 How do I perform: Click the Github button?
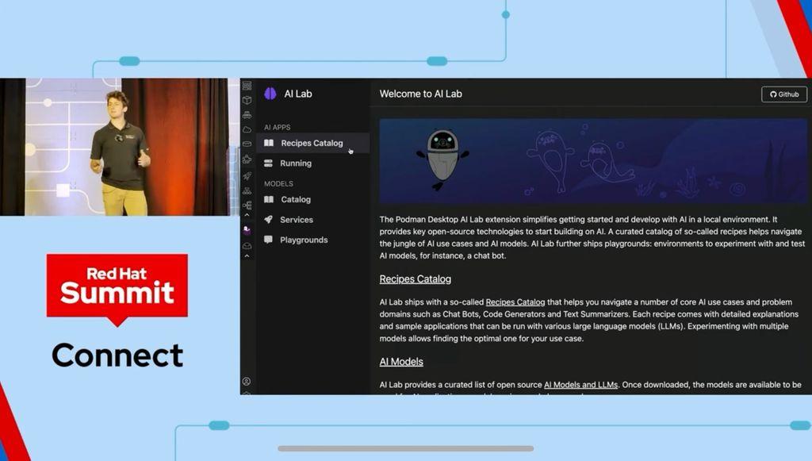(x=784, y=94)
